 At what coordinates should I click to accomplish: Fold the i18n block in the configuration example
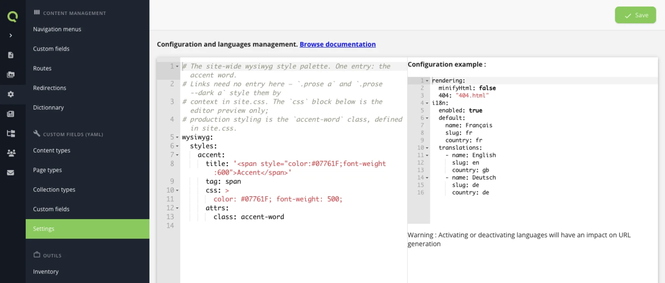tap(427, 103)
